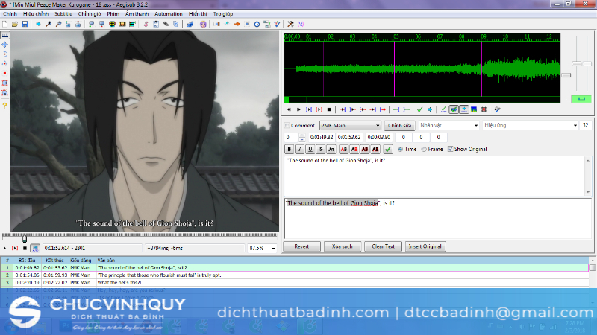Open the Subtitle menu
Viewport: 597px width, 335px height.
click(x=63, y=13)
